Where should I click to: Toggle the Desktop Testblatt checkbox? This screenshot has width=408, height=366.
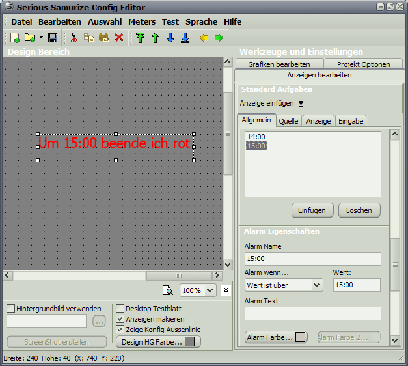(x=120, y=309)
